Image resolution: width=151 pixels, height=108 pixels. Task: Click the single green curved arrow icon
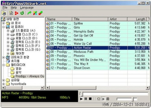coord(29,13)
